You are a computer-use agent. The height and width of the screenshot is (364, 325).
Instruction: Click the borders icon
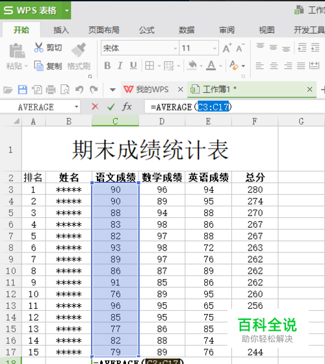pos(149,66)
